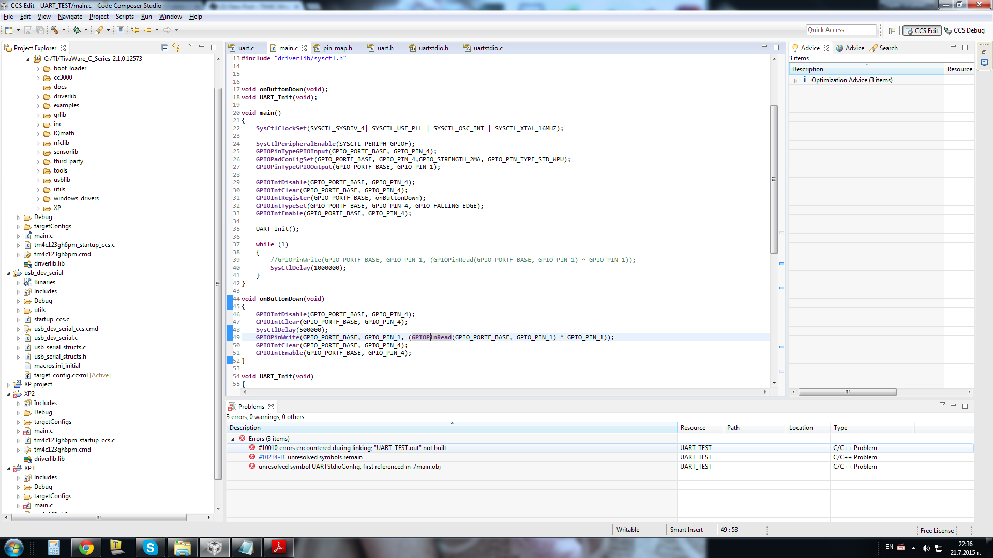Viewport: 993px width, 558px height.
Task: Switch to the uartstdio.c editor tab
Action: (488, 48)
